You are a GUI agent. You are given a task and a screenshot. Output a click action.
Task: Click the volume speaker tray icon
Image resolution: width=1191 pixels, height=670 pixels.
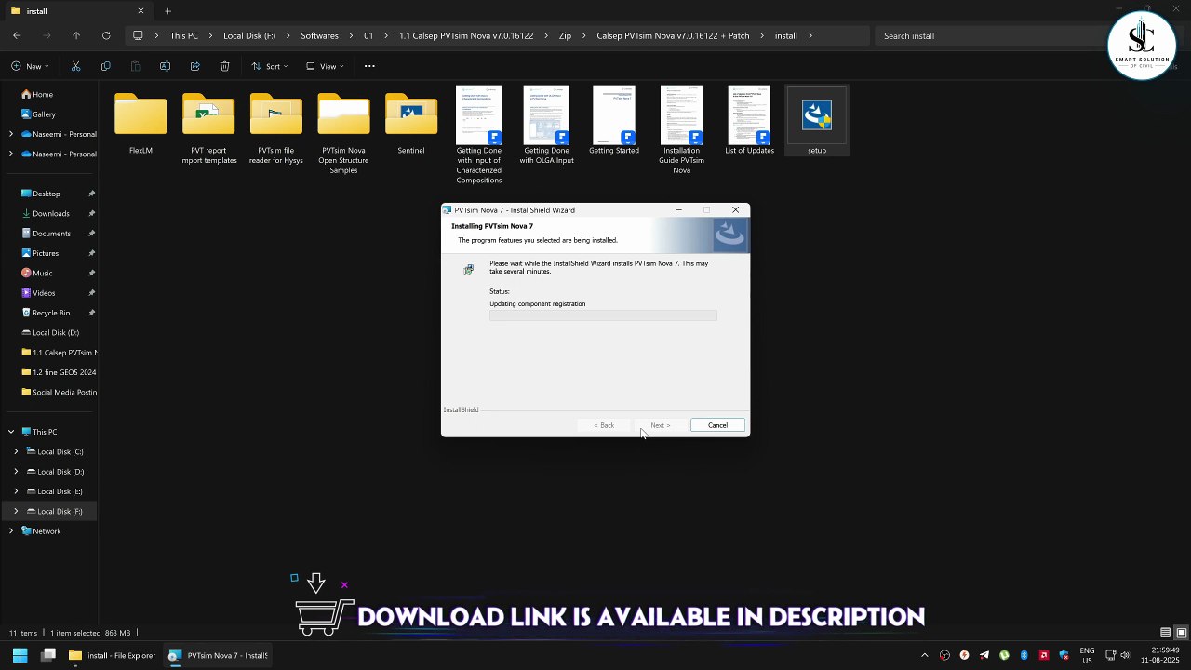pos(1125,655)
